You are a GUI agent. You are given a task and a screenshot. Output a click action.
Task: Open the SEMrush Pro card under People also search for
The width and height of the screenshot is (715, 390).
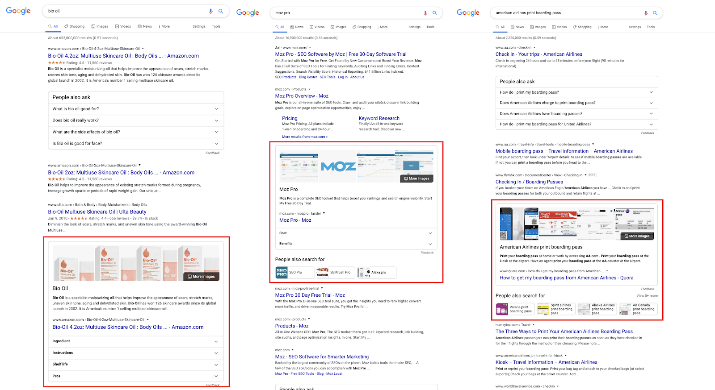[335, 272]
